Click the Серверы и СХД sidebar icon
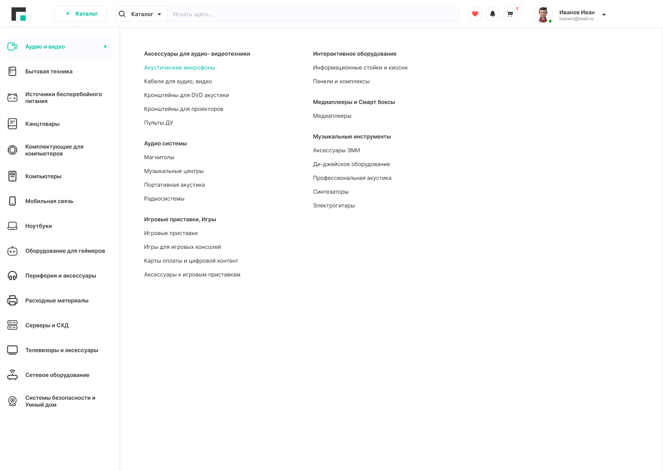 (12, 325)
